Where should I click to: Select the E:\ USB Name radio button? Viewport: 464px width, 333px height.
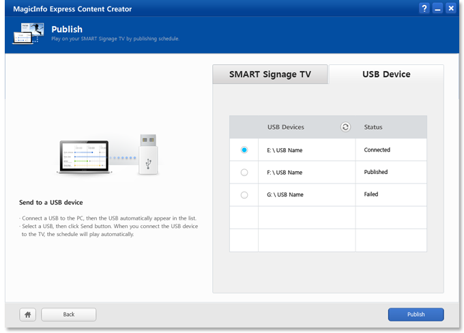[244, 149]
